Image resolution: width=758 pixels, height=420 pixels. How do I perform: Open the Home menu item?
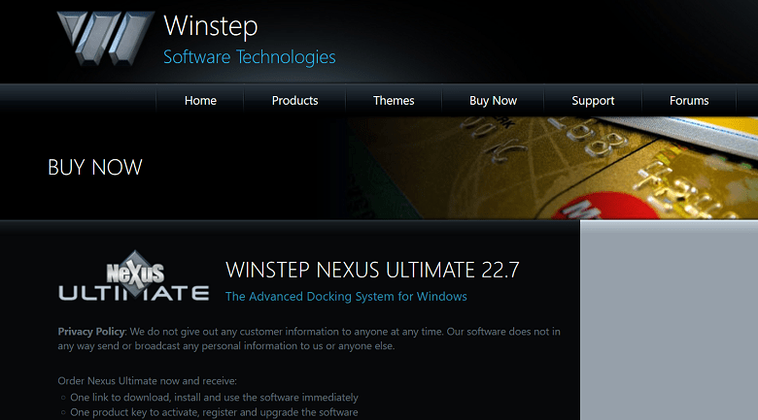tap(200, 101)
